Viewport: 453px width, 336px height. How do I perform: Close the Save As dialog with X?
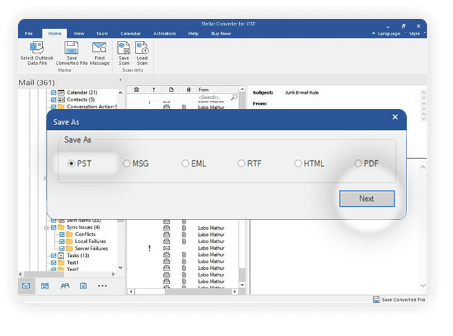click(395, 117)
